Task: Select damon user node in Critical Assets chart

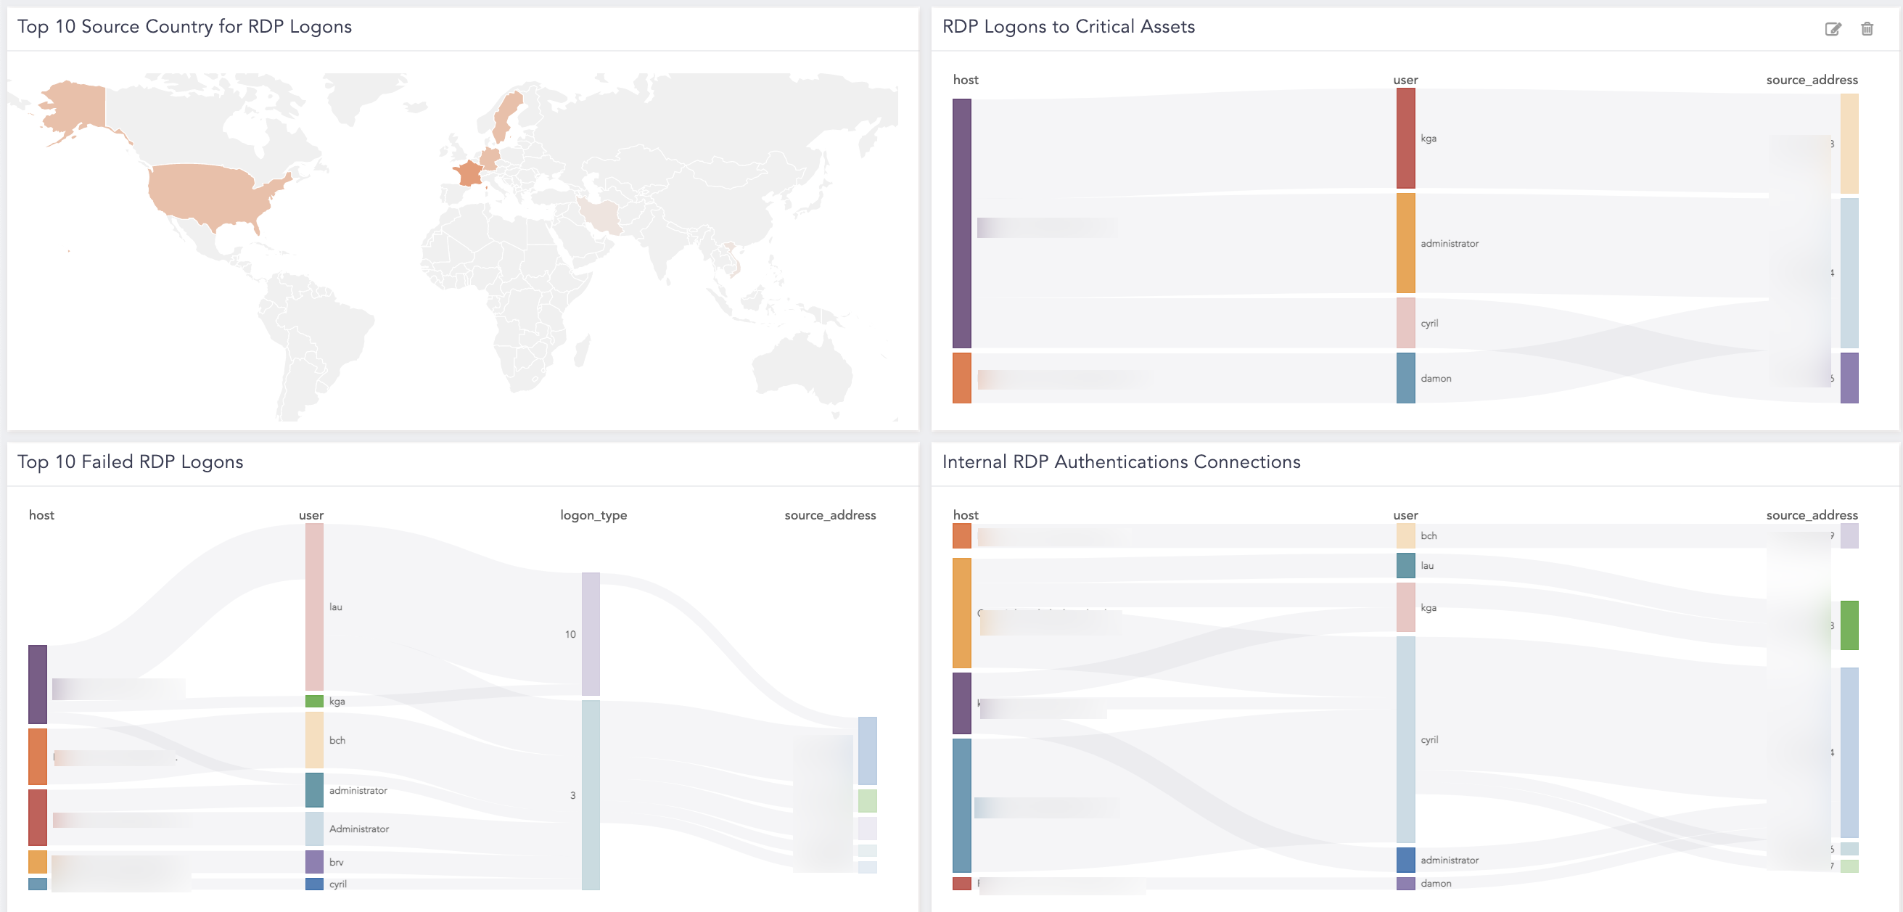Action: click(x=1405, y=378)
